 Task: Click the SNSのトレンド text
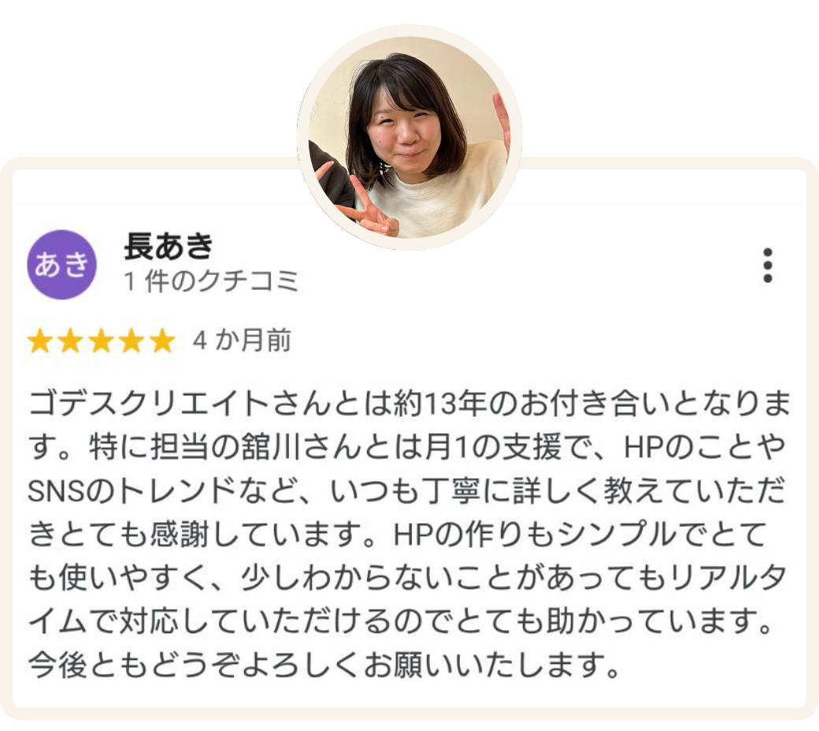click(x=132, y=491)
